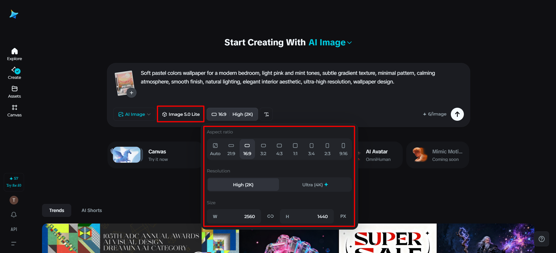The image size is (556, 253).
Task: Open the ADC Annual Awards banner
Action: coord(141,238)
